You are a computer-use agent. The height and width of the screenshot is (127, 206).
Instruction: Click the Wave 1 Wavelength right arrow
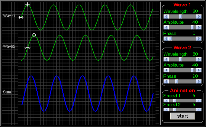(x=199, y=16)
